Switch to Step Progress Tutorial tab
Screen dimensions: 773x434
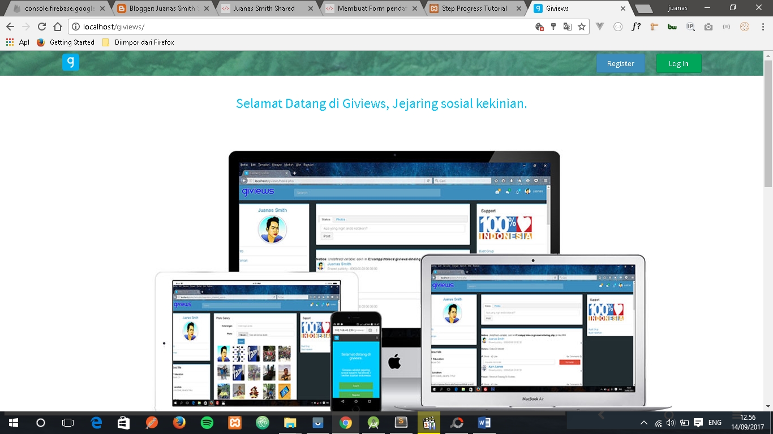(x=474, y=8)
